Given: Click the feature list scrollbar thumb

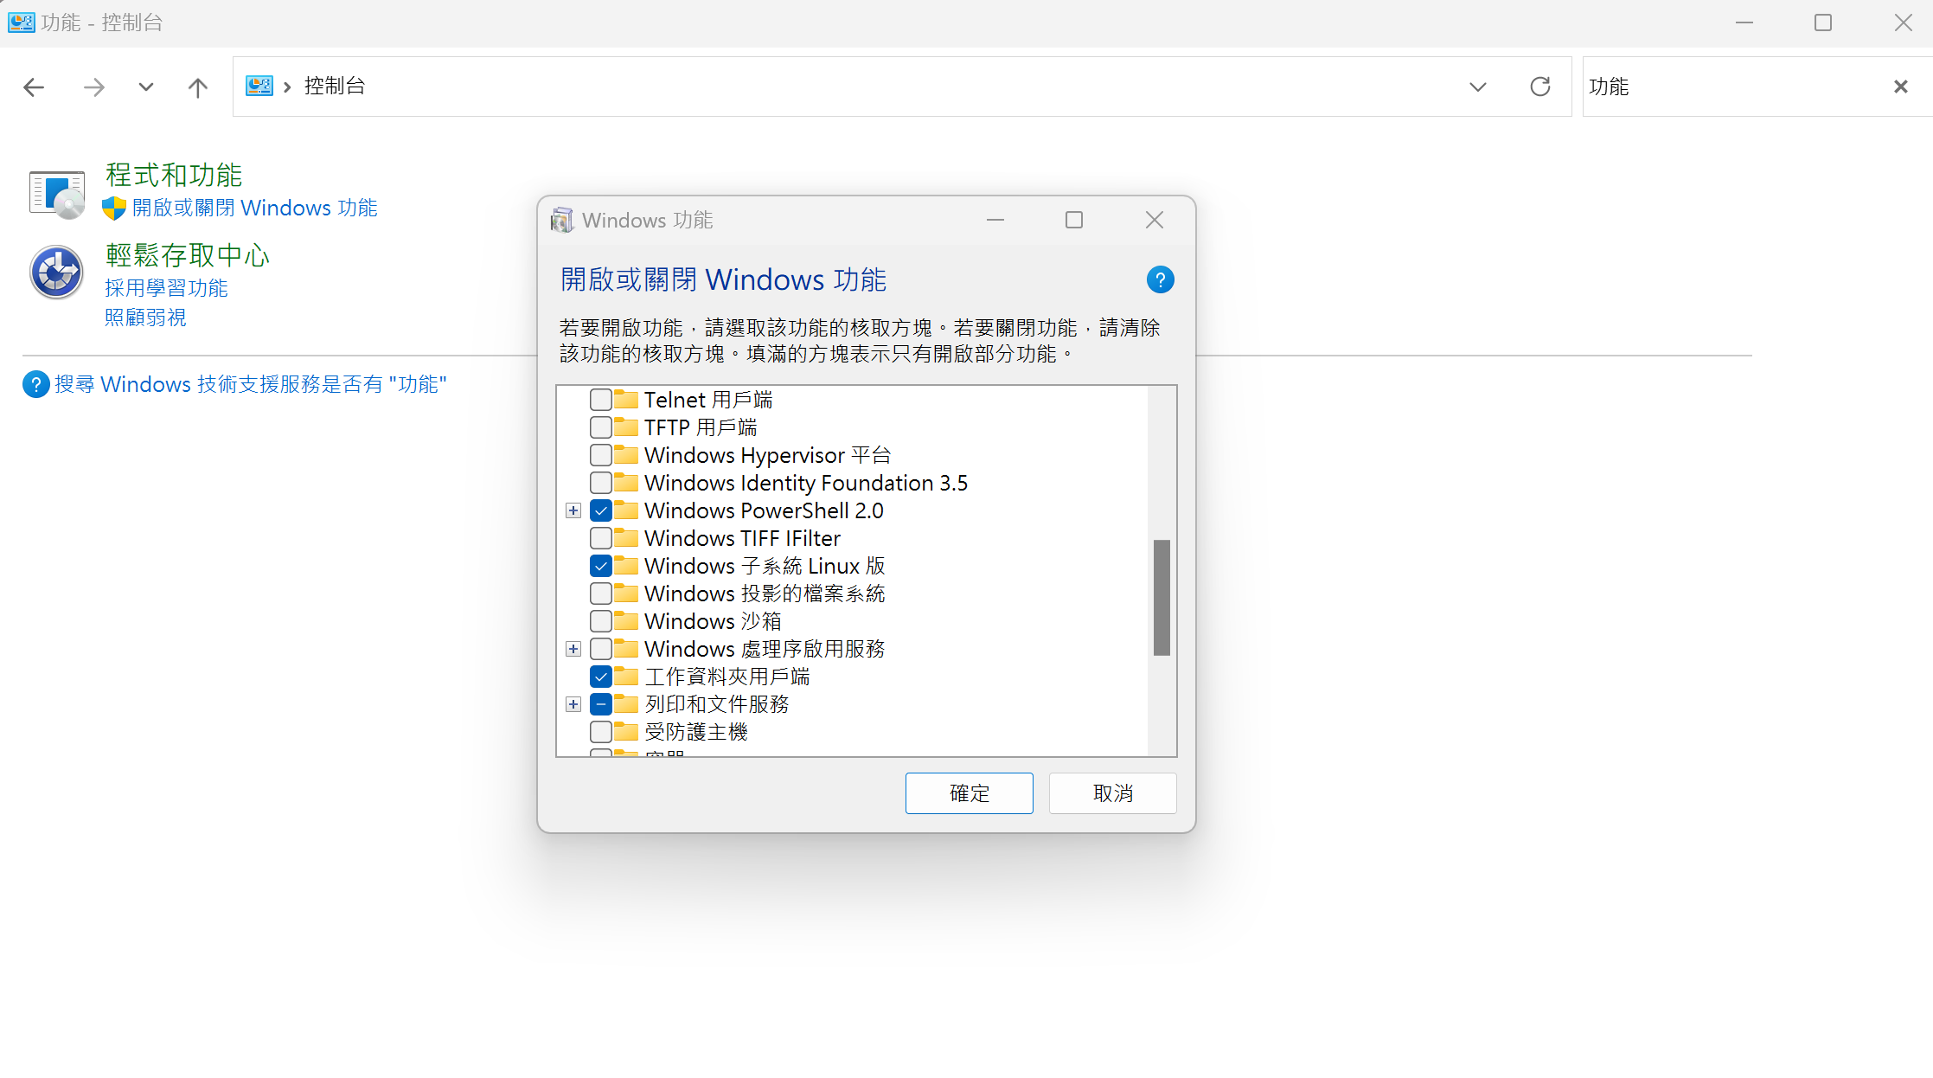Looking at the screenshot, I should pos(1162,598).
